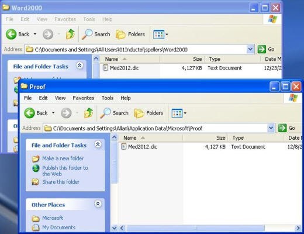304x234 pixels.
Task: Sort by Type column in Word2000 window
Action: [232, 59]
